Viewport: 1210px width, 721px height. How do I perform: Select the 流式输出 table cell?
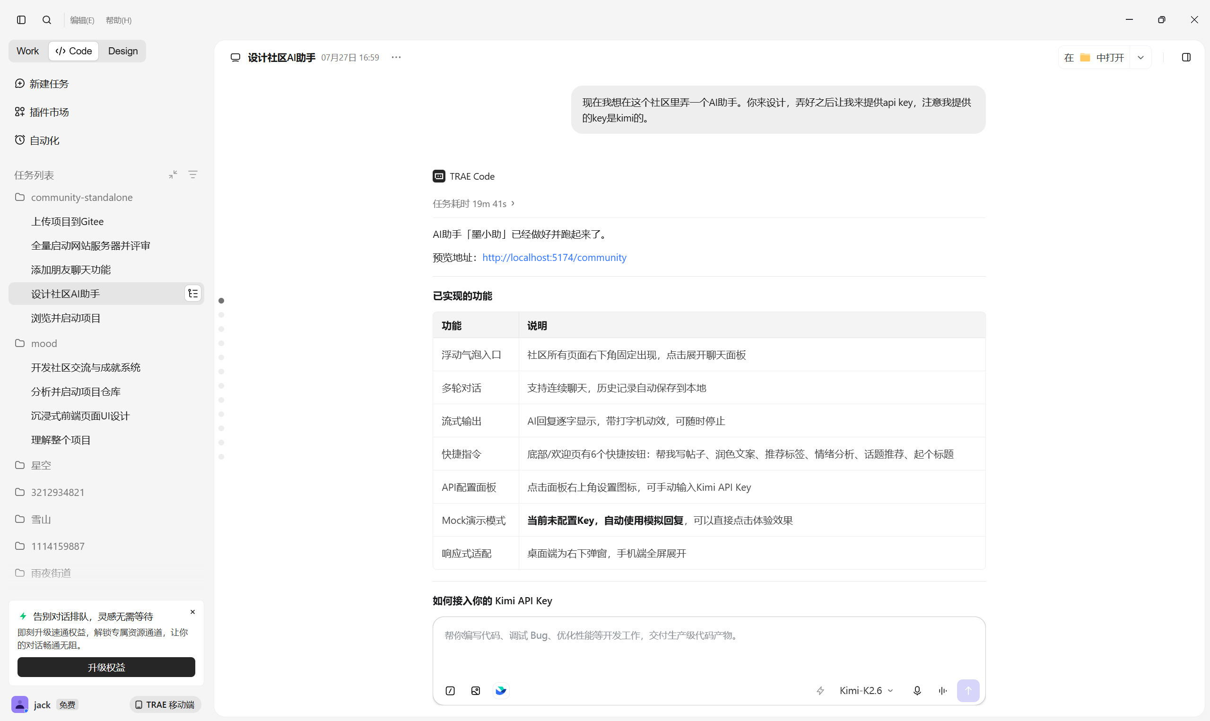click(x=476, y=421)
